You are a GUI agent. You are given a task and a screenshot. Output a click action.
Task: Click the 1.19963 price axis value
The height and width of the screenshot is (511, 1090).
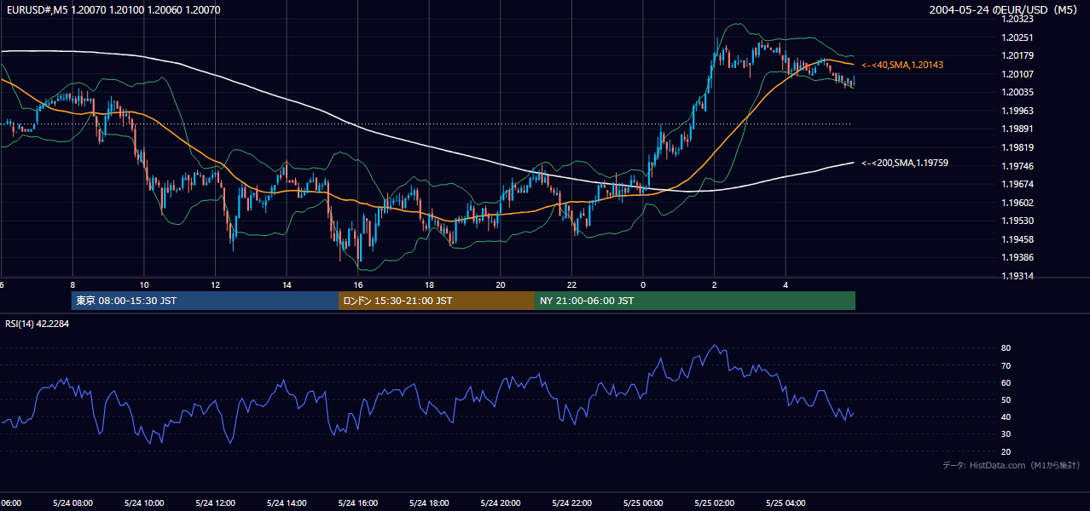point(1018,111)
